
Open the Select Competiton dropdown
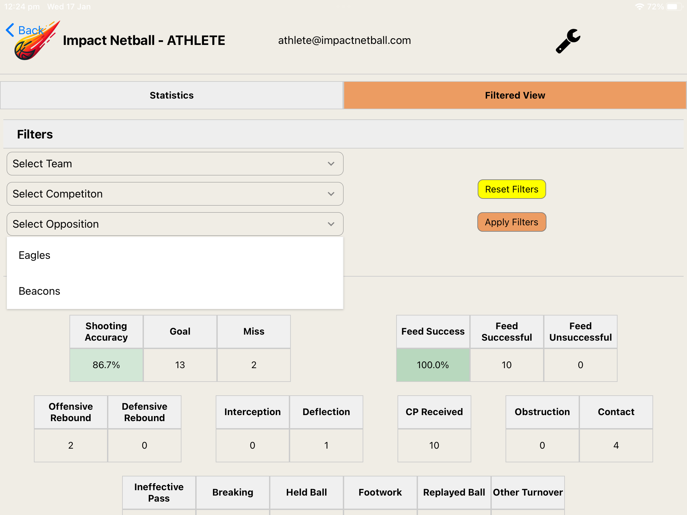coord(175,194)
